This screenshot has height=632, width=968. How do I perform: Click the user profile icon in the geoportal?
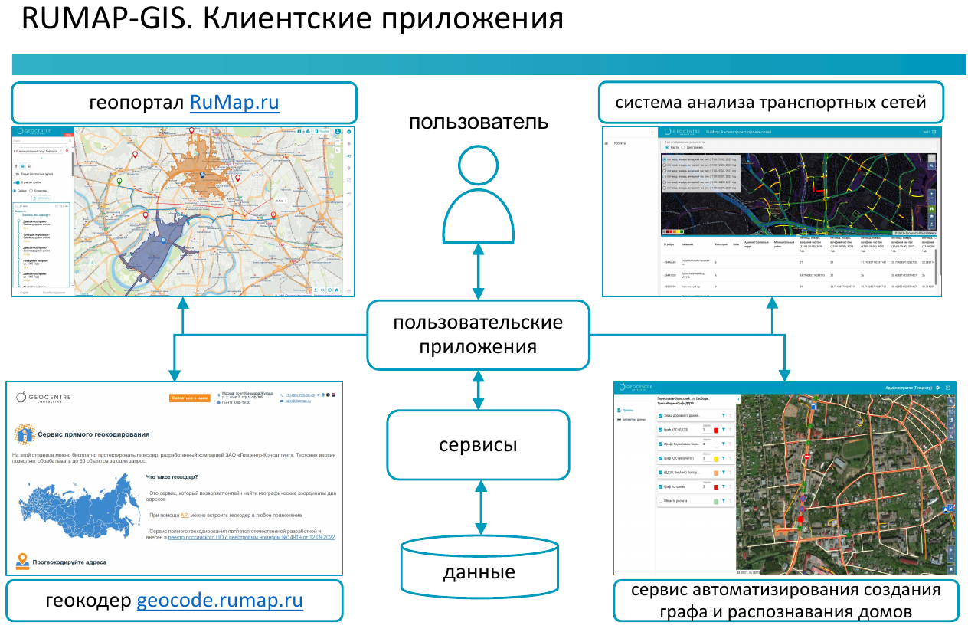337,131
